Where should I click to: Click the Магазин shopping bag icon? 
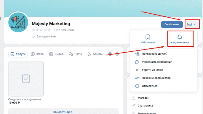133,98
